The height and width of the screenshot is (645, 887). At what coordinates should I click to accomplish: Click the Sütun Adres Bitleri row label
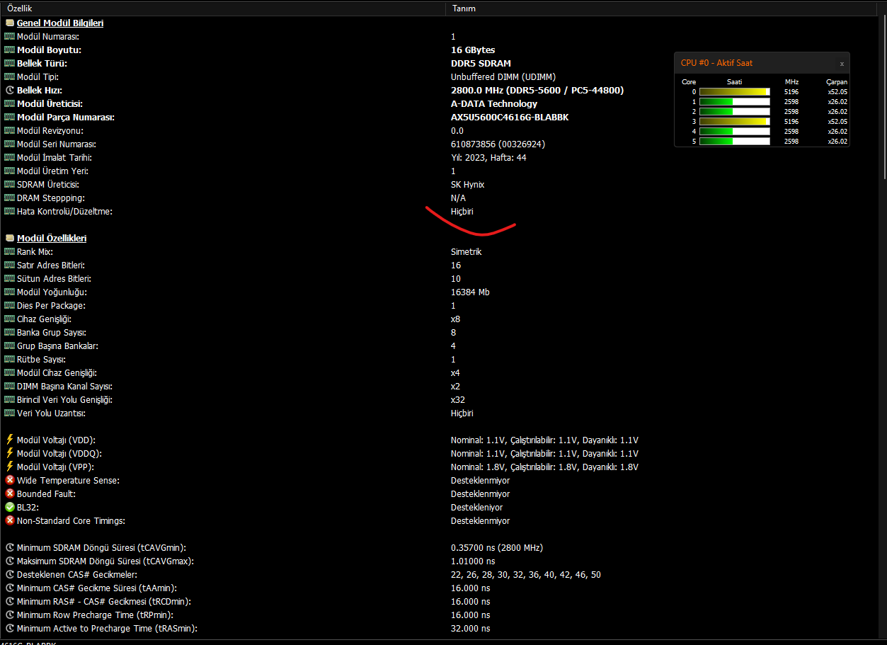pyautogui.click(x=54, y=278)
